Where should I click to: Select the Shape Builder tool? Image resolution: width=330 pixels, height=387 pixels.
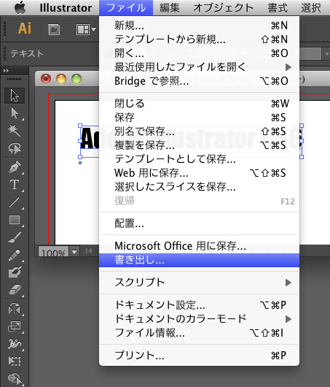tap(15, 378)
